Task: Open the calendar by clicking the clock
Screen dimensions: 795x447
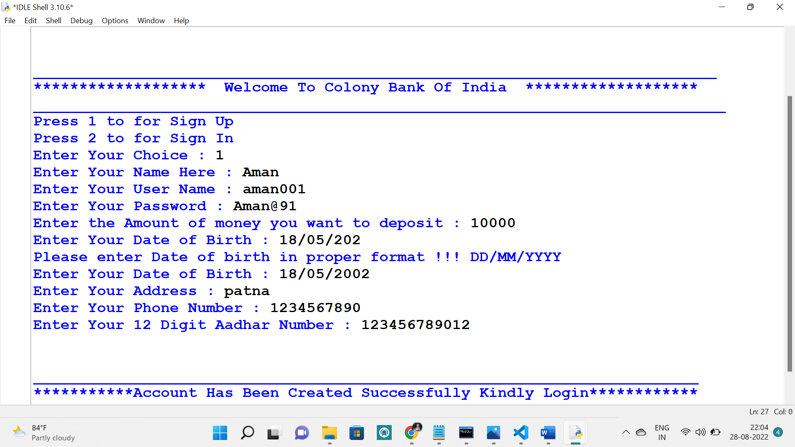Action: 749,432
